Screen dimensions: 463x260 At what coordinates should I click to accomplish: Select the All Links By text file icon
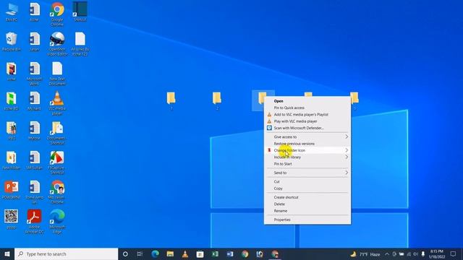(80, 43)
